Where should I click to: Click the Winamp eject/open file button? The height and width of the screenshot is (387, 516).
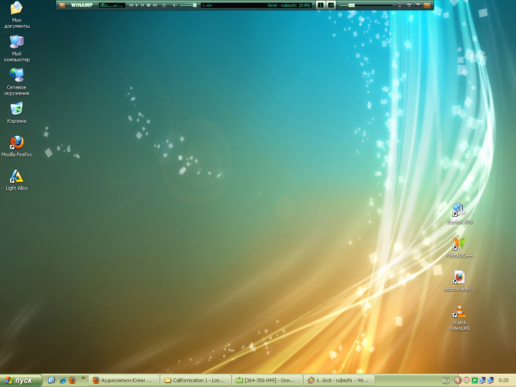pyautogui.click(x=164, y=5)
